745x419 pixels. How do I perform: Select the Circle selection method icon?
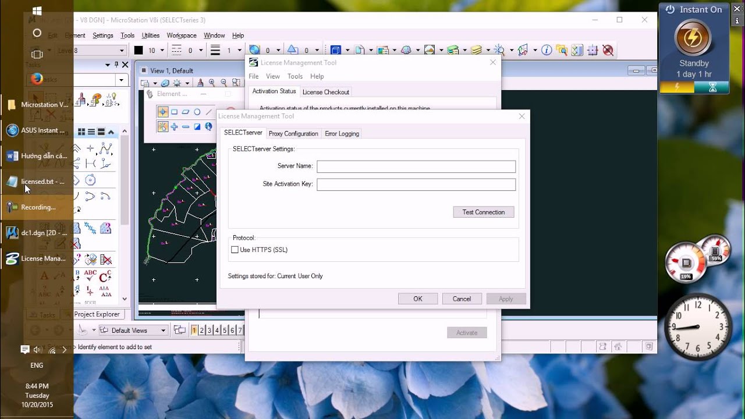click(x=197, y=112)
